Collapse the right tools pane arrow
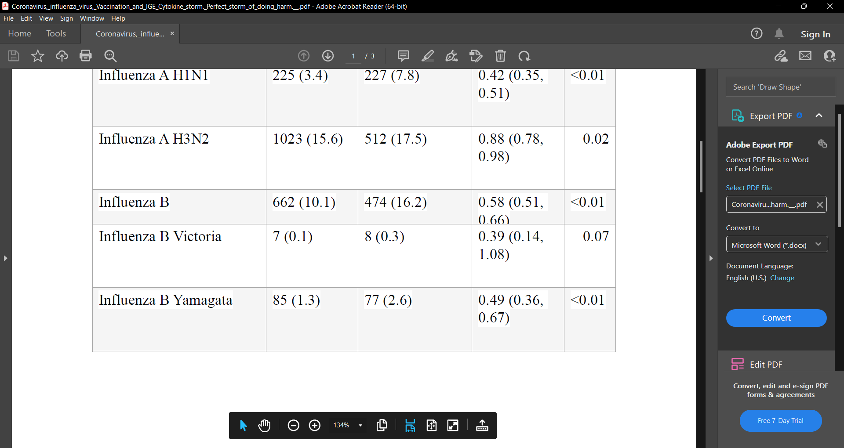844x448 pixels. (711, 258)
